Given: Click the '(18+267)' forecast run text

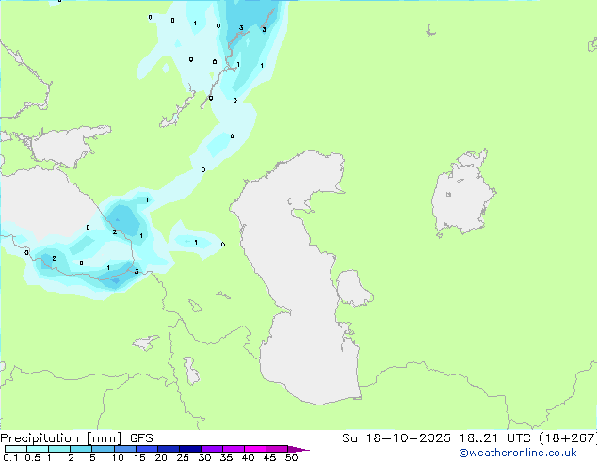Looking at the screenshot, I should (x=567, y=438).
